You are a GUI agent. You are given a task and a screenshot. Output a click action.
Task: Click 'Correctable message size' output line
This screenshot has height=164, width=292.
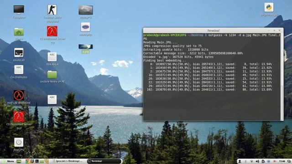193,53
